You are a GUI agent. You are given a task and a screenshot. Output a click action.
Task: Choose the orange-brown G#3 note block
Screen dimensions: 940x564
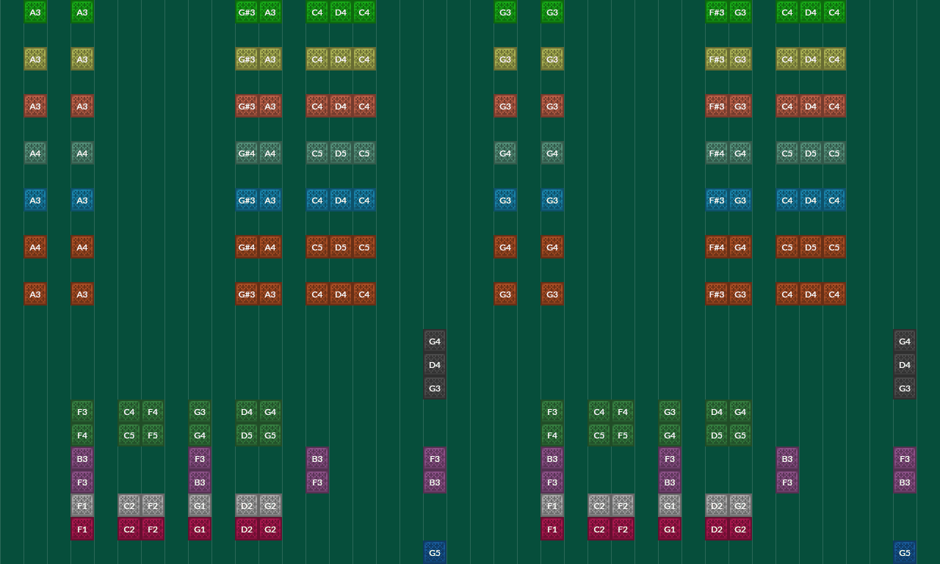coord(247,294)
